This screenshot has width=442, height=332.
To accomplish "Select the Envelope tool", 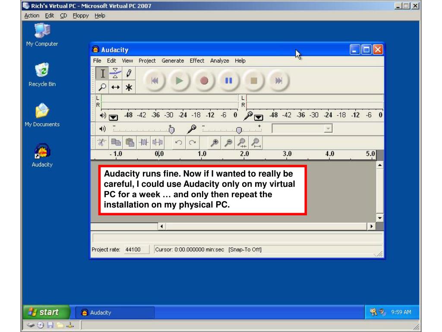I will click(115, 73).
